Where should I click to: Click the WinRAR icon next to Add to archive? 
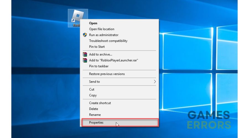(x=85, y=54)
